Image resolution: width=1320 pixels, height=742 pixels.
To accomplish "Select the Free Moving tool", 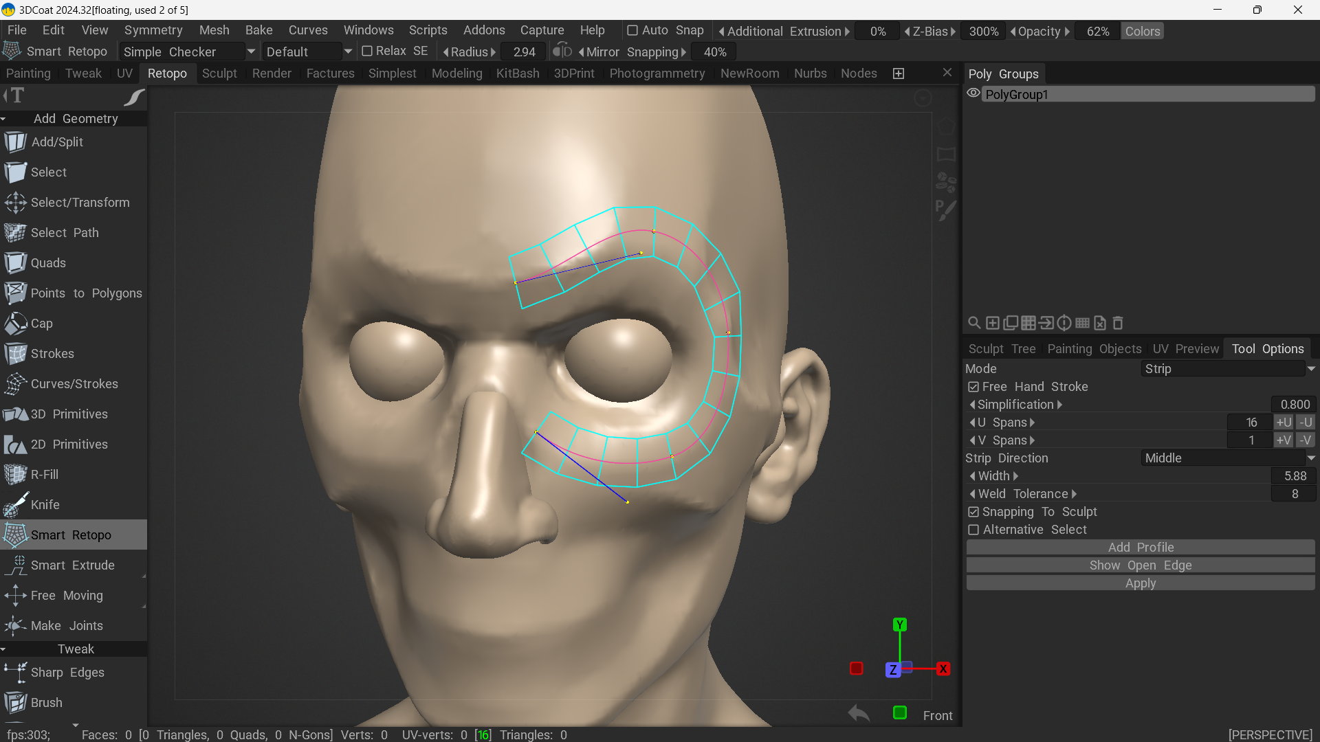I will point(67,596).
